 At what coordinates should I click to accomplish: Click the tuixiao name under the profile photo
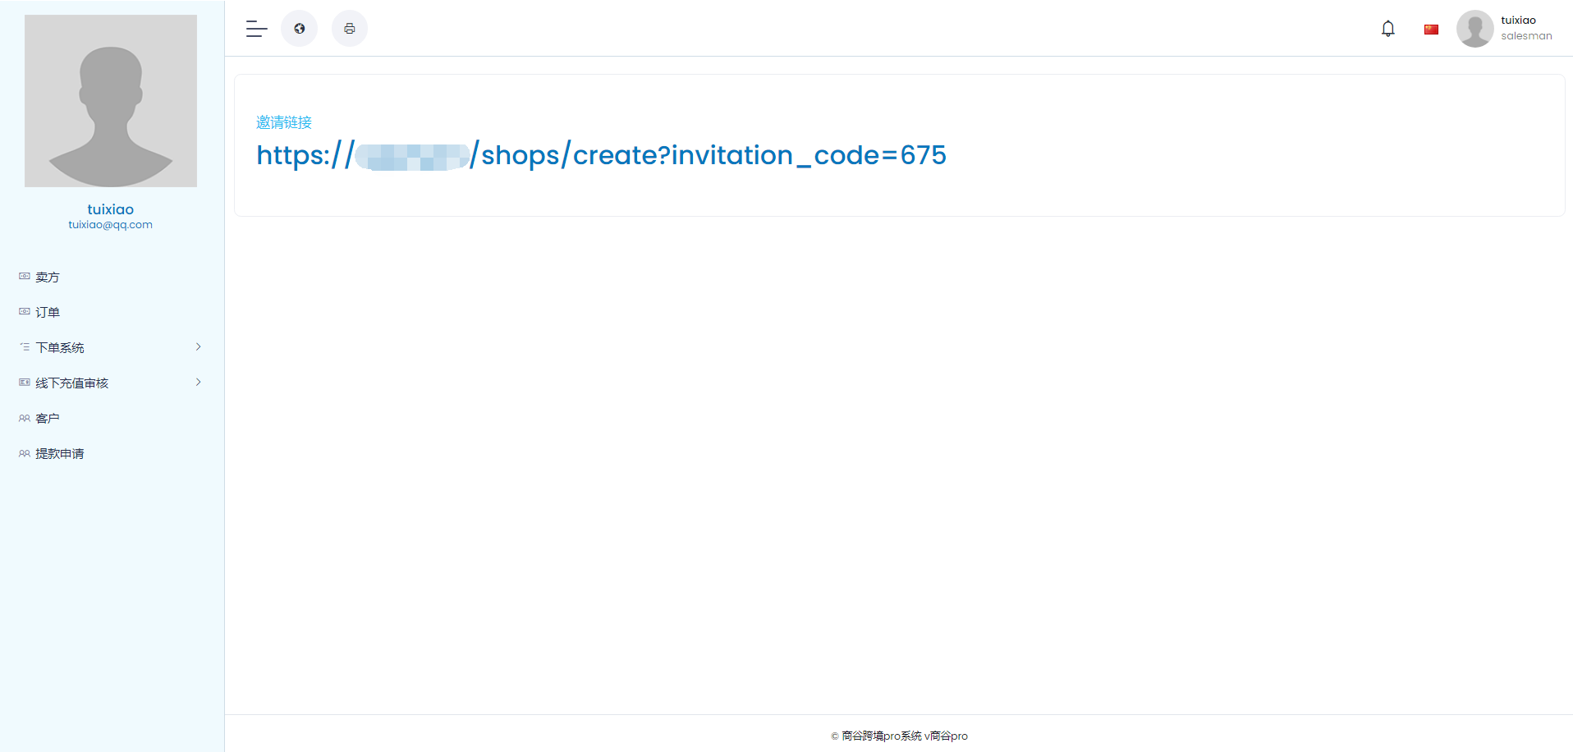pos(111,209)
